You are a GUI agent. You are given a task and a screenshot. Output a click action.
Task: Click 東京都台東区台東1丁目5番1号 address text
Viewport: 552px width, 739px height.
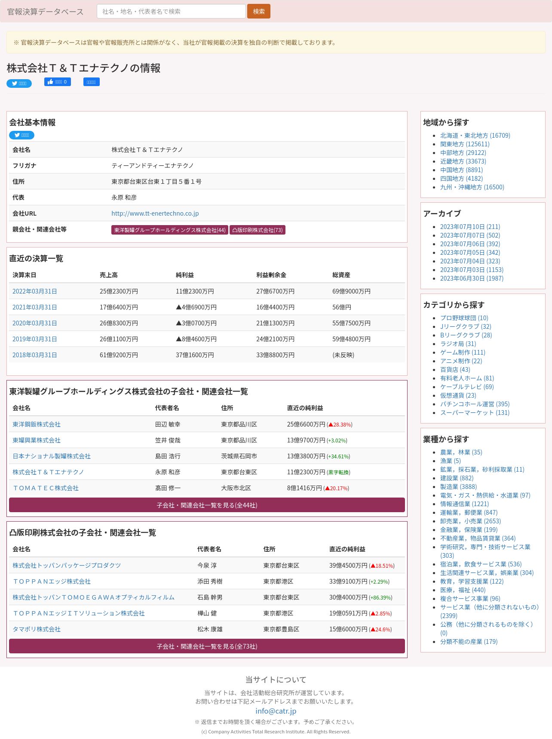[156, 182]
